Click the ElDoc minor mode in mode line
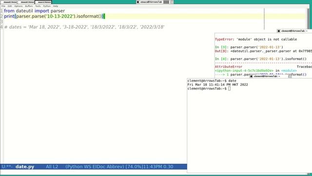The width and height of the screenshot is (312, 176). [99, 167]
